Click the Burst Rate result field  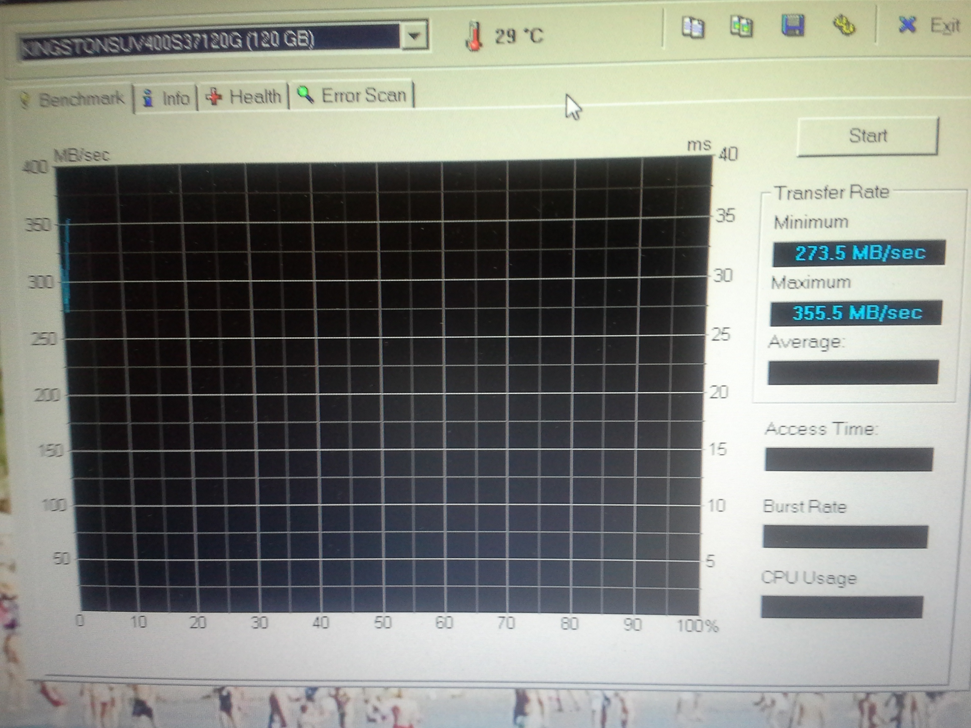(845, 536)
